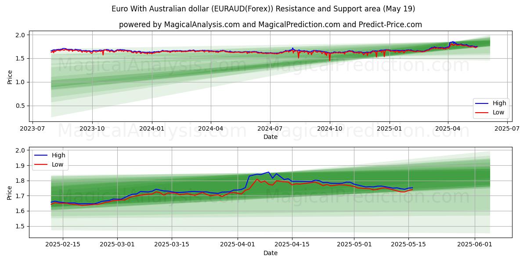Click the top chart x-axis label '2023-07'
The width and height of the screenshot is (527, 263).
click(x=32, y=128)
